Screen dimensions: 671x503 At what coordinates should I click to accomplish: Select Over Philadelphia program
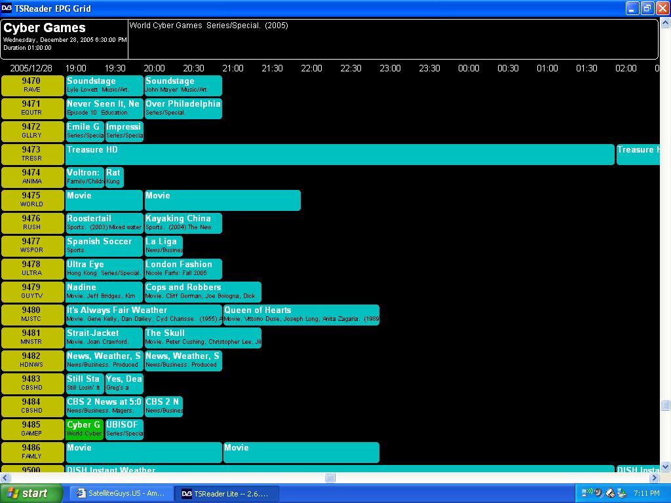click(183, 109)
